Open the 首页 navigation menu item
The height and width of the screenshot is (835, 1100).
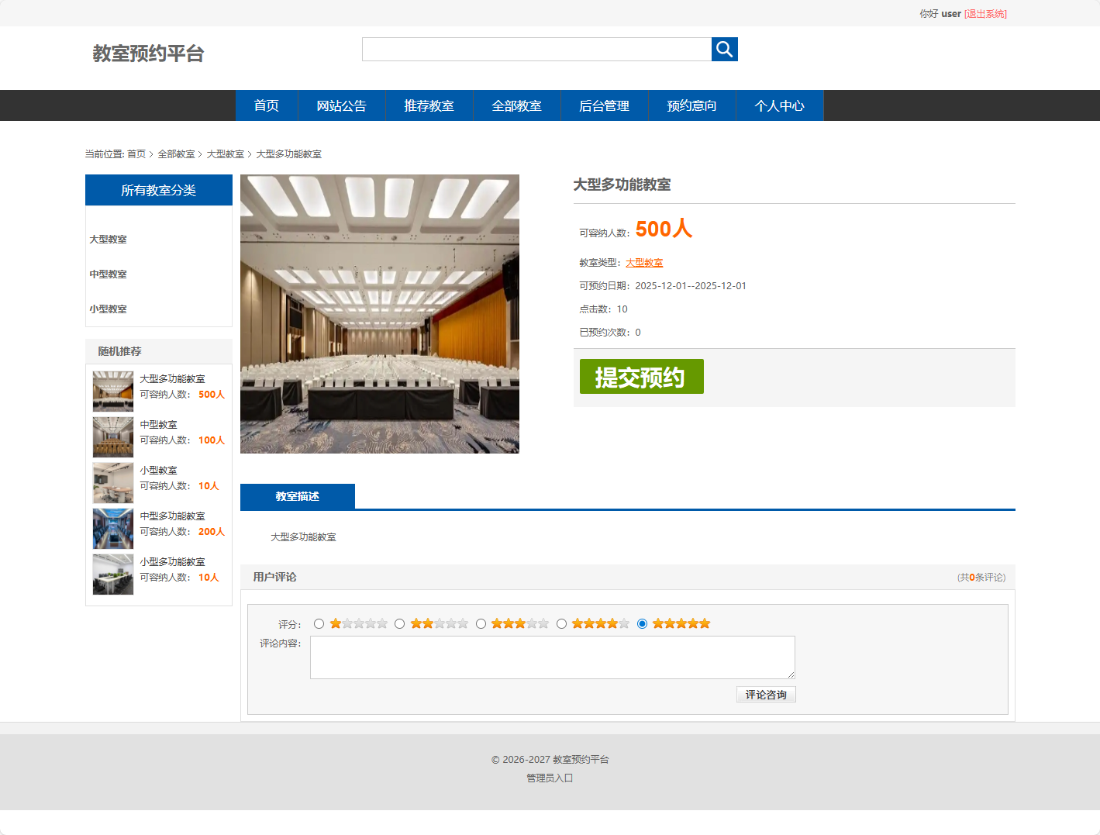click(266, 105)
